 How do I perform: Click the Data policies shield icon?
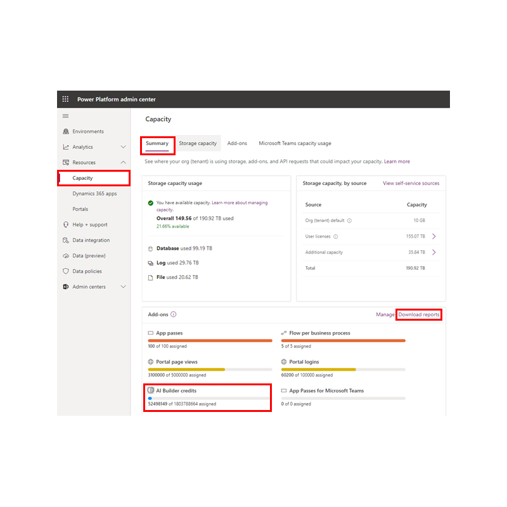click(x=66, y=271)
